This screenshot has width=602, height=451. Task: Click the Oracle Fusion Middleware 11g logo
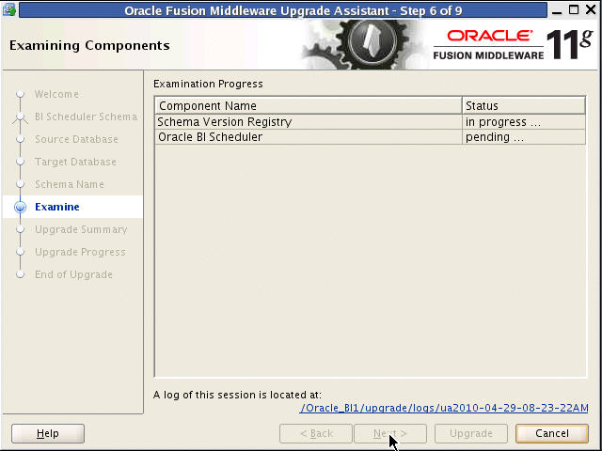coord(514,44)
